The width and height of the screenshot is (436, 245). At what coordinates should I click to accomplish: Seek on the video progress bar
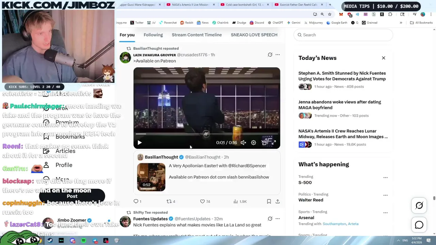[x=206, y=134]
